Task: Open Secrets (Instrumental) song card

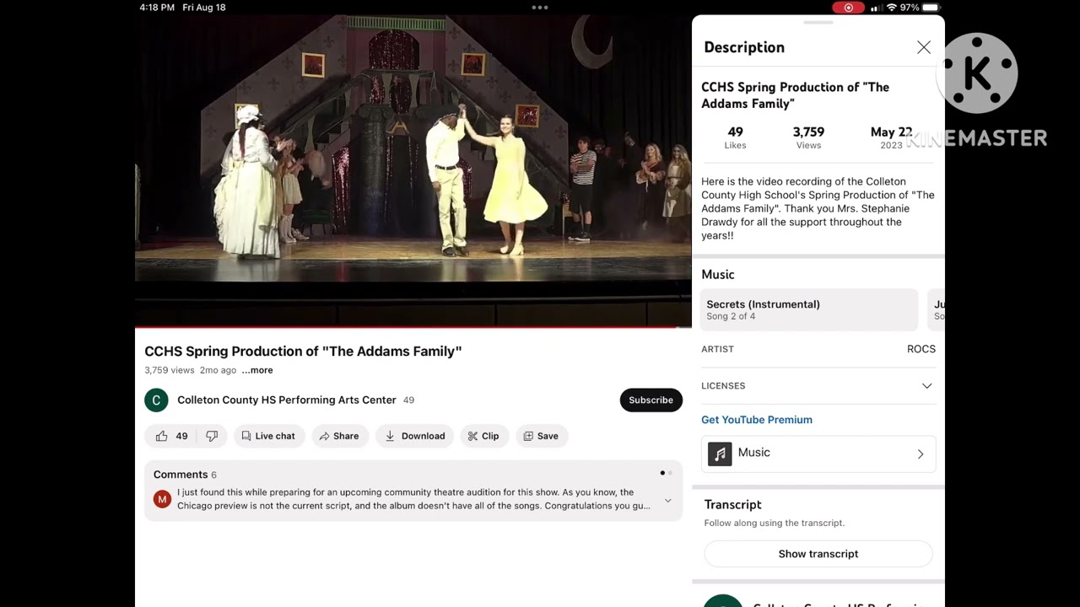Action: tap(808, 309)
